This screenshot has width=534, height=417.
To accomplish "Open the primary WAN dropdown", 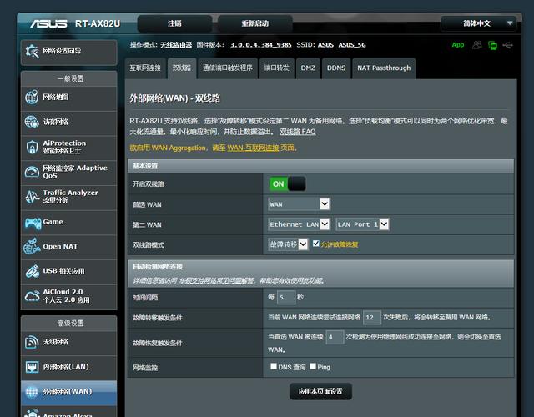I will (x=299, y=204).
